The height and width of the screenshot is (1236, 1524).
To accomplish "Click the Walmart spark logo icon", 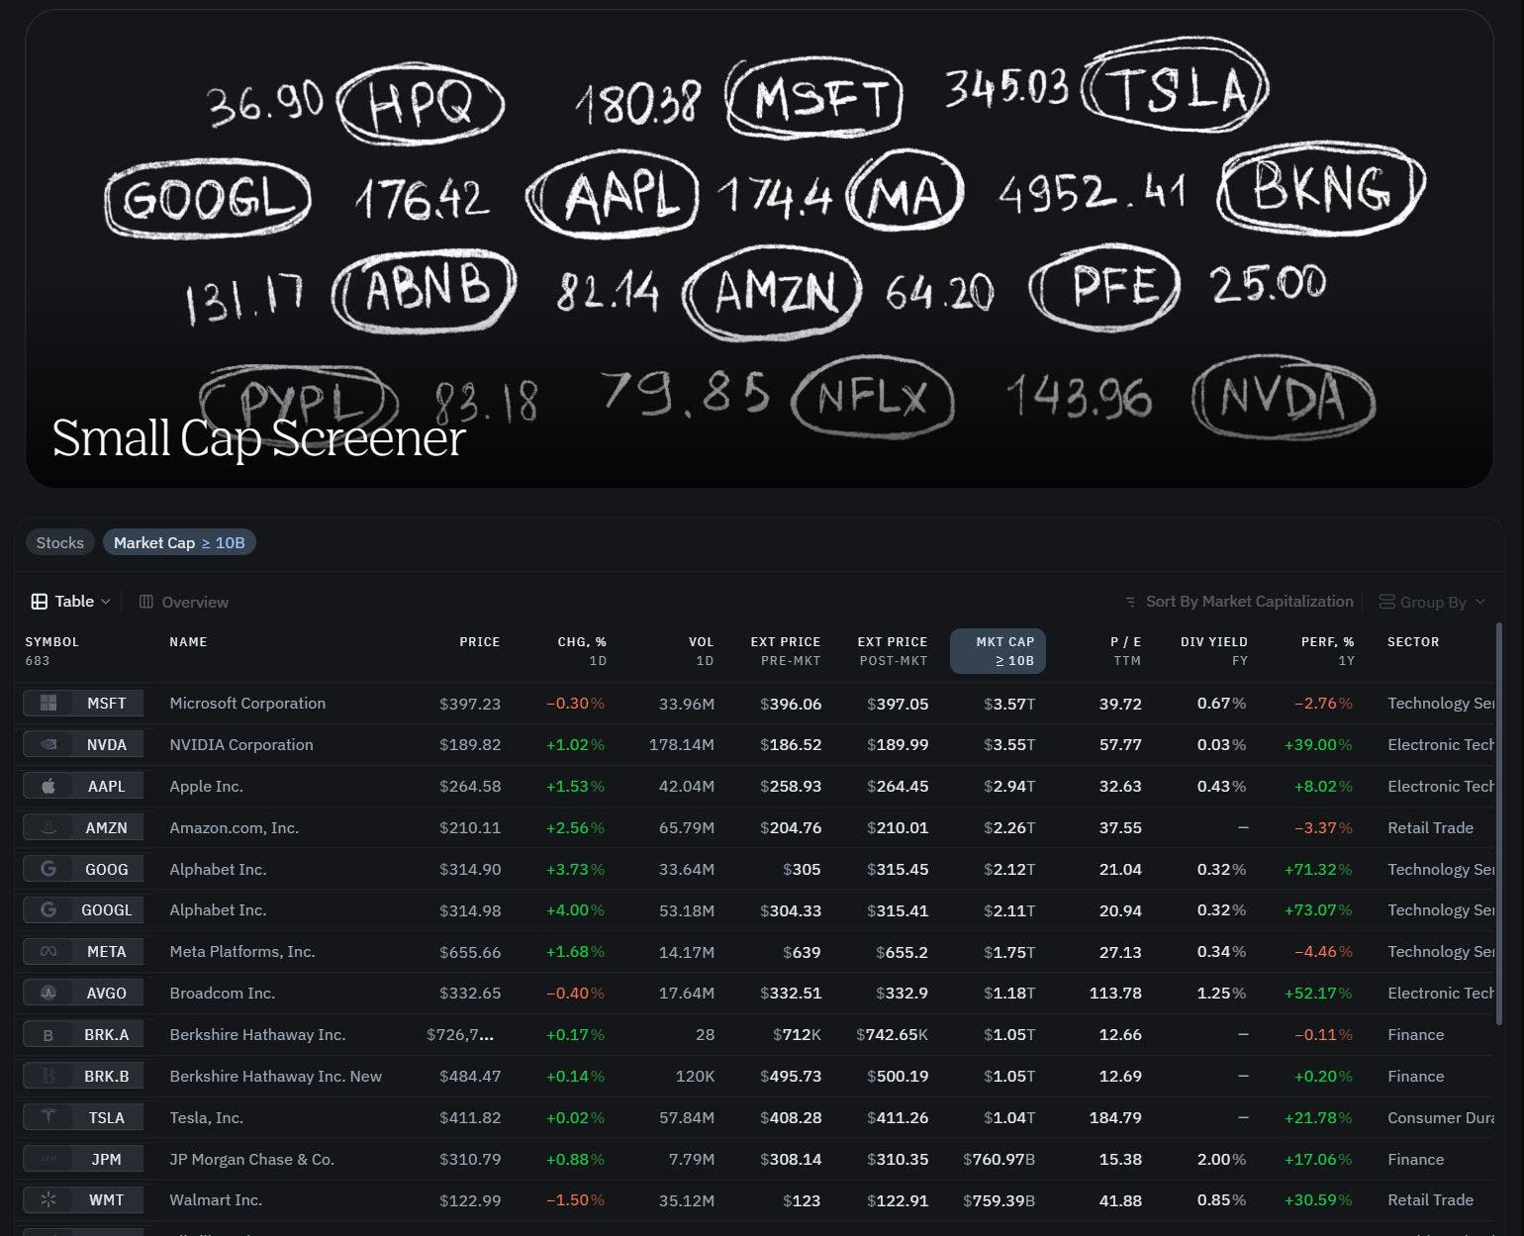I will point(48,1199).
